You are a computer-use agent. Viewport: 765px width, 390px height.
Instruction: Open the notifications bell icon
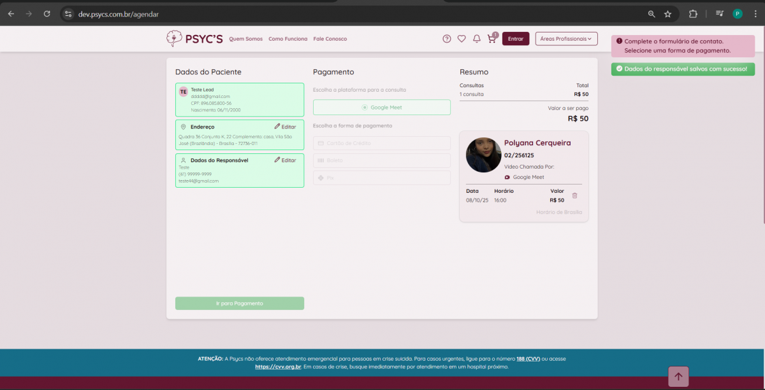tap(477, 39)
